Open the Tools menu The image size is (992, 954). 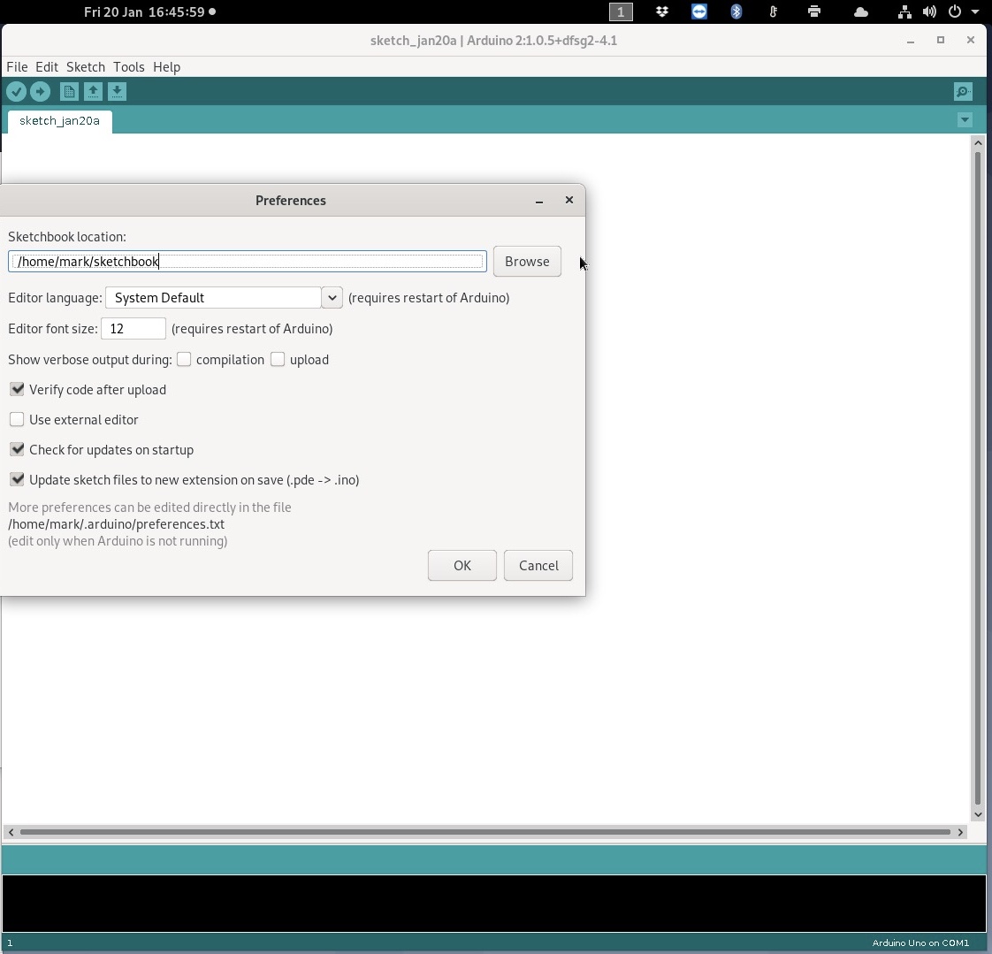tap(129, 66)
